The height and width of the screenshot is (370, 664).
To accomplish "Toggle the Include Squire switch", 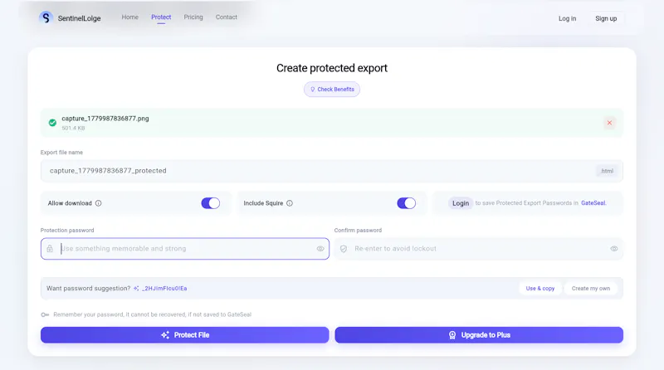I will [406, 203].
